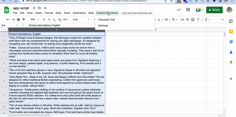The width and height of the screenshot is (236, 117).
Task: Select the row 5 header
Action: (4, 72)
